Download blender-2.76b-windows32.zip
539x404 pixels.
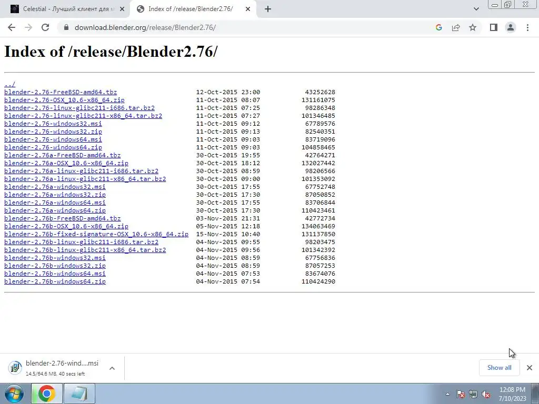(x=55, y=266)
